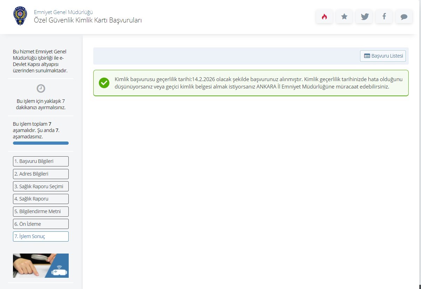Select step 7. İşlem Sonuç

coord(41,236)
